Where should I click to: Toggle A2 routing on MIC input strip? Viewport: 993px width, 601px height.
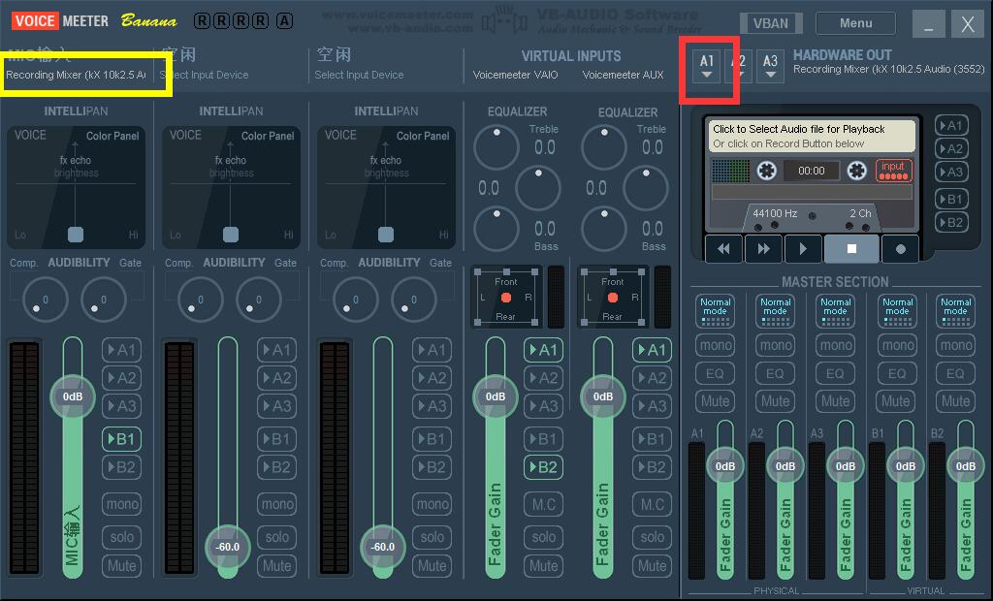coord(121,378)
